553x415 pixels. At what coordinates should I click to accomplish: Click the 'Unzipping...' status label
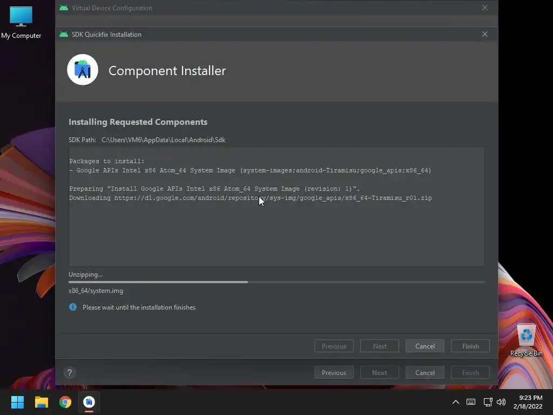click(x=86, y=274)
